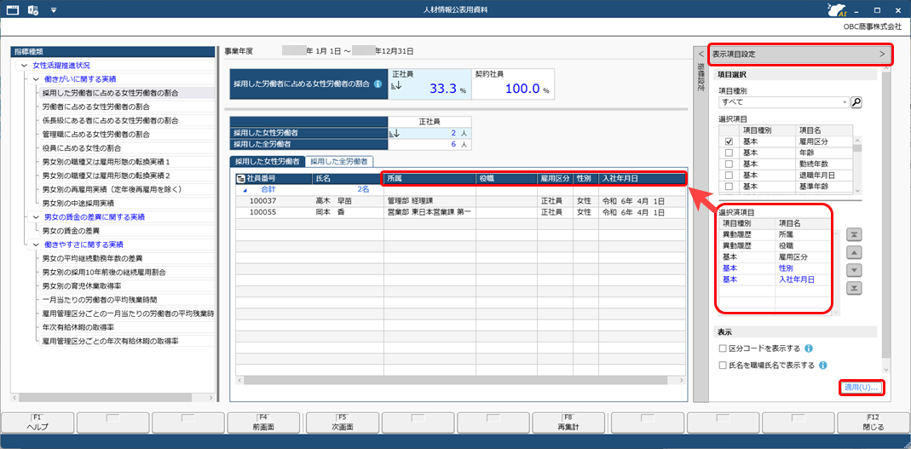
Task: Select 役員に占める女性の割合 tree item
Action: coord(82,148)
